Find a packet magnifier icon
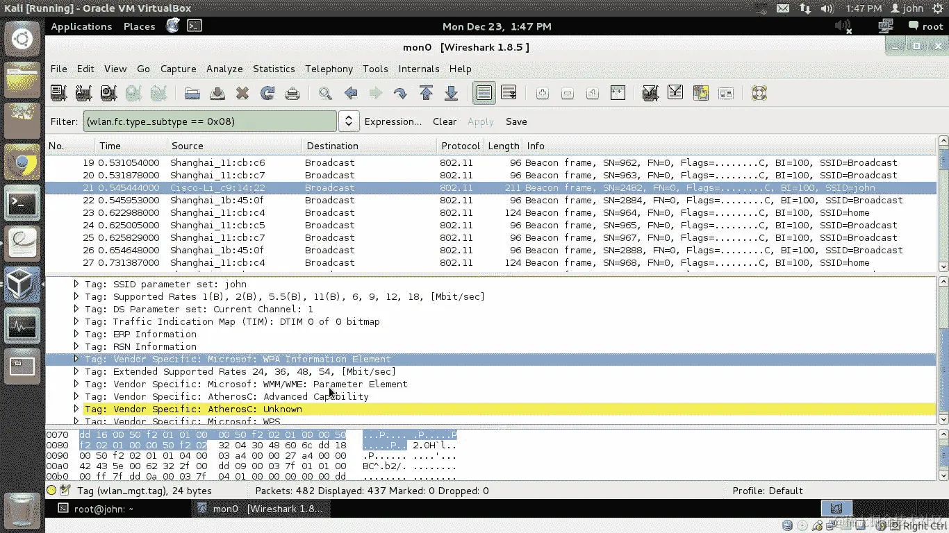Image resolution: width=949 pixels, height=533 pixels. point(325,93)
